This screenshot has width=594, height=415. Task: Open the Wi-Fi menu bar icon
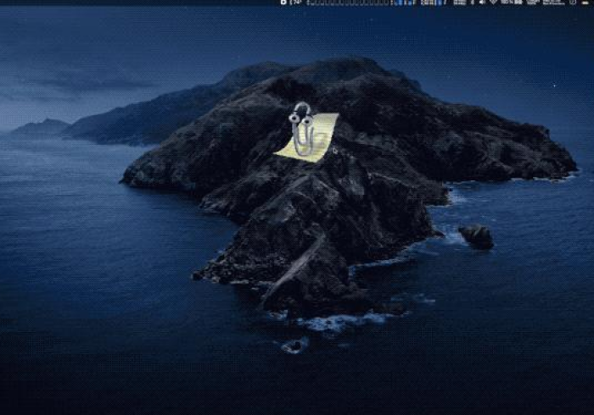tap(493, 2)
